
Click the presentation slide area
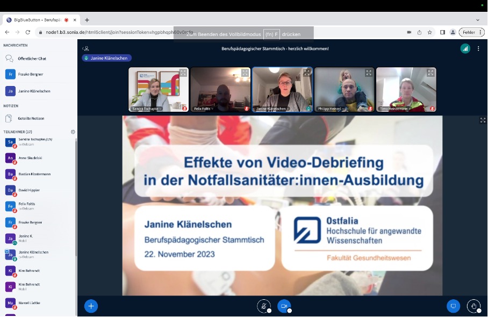click(x=282, y=206)
